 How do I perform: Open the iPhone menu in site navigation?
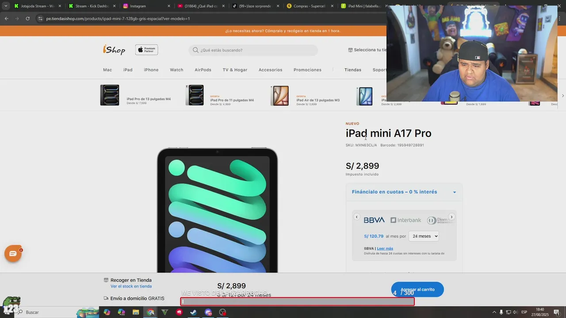click(x=151, y=70)
